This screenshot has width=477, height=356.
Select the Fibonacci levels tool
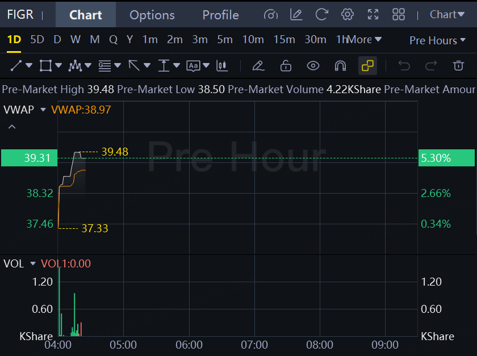point(104,65)
